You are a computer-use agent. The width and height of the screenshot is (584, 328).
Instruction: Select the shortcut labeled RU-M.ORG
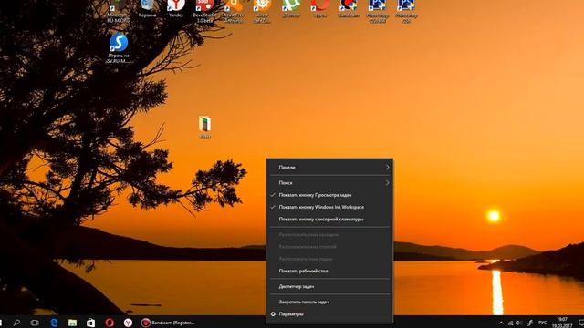119,10
